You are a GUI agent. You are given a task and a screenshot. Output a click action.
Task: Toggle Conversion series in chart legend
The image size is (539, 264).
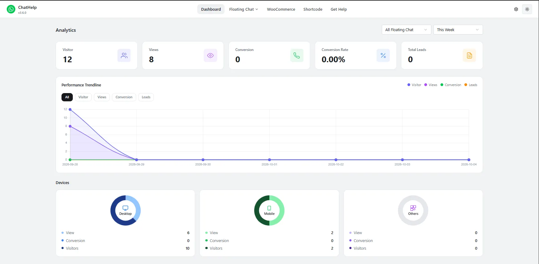point(451,85)
